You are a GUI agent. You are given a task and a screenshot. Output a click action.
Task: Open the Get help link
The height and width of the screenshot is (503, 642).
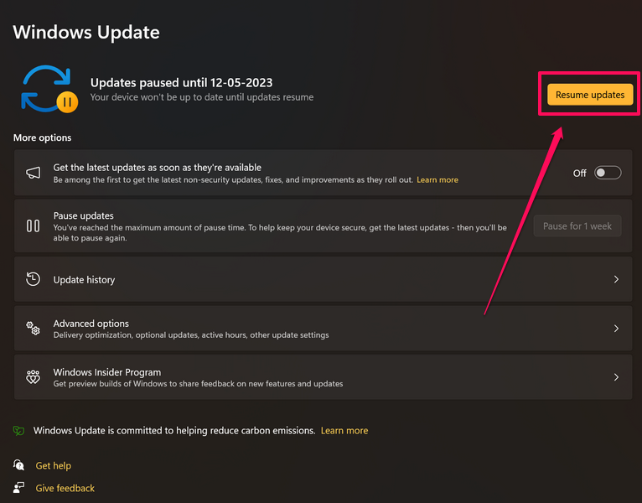pos(54,466)
